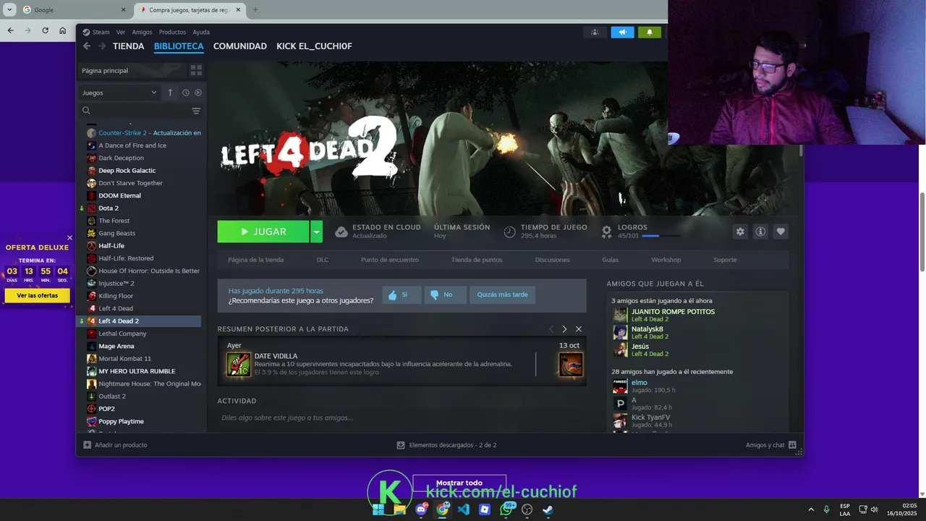Open the Ver menu
Image resolution: width=926 pixels, height=521 pixels.
pyautogui.click(x=121, y=32)
